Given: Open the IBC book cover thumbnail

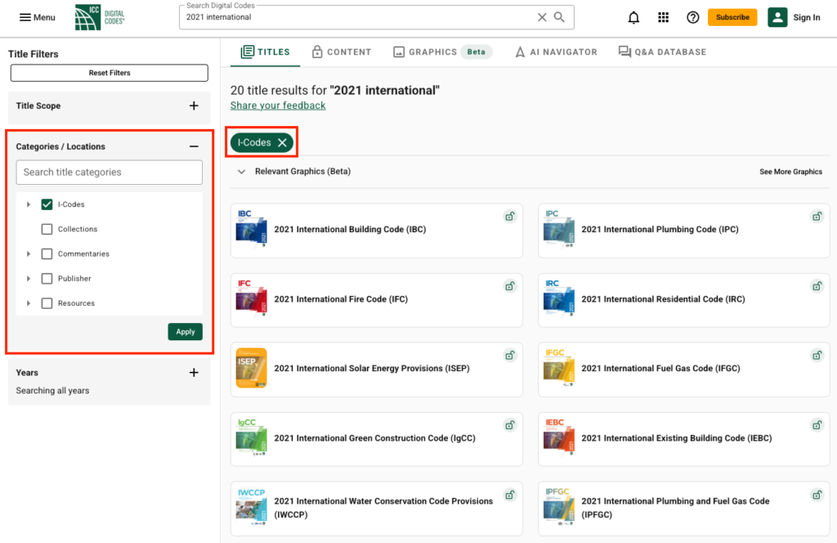Looking at the screenshot, I should (252, 229).
